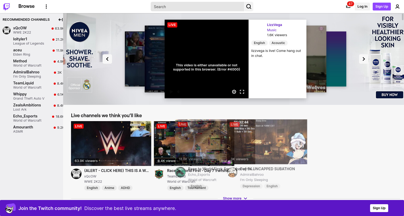Image resolution: width=404 pixels, height=216 pixels.
Task: Select the Anime tag
Action: 109,188
